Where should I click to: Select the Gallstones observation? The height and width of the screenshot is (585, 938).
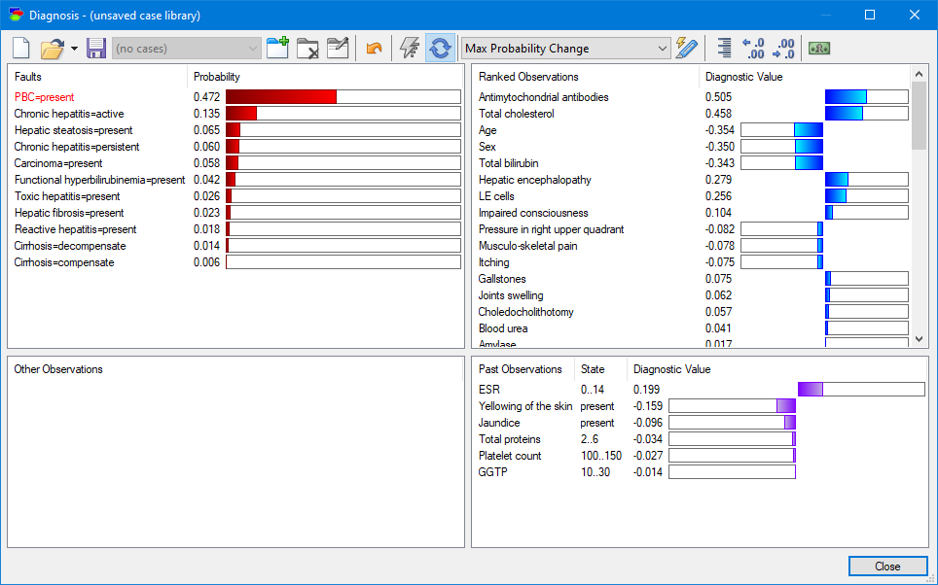502,279
